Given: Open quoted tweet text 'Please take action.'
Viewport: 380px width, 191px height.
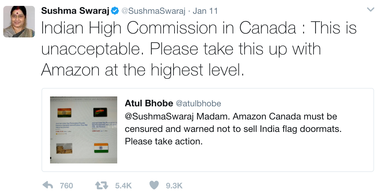Looking at the screenshot, I should [163, 141].
